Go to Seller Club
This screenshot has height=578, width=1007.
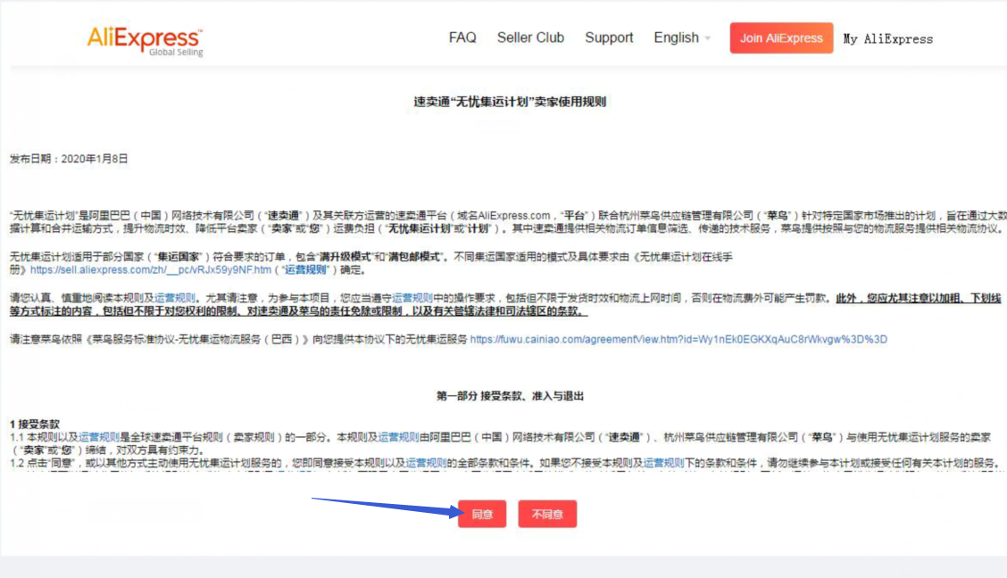(530, 37)
